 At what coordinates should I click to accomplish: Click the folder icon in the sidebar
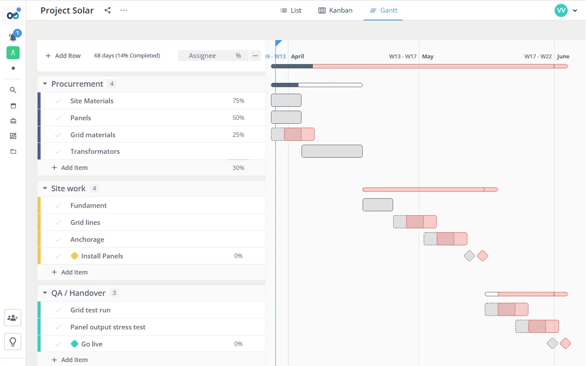click(13, 151)
